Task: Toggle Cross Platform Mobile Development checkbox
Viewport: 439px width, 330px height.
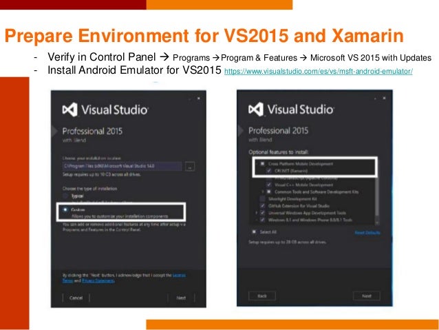Action: click(262, 163)
